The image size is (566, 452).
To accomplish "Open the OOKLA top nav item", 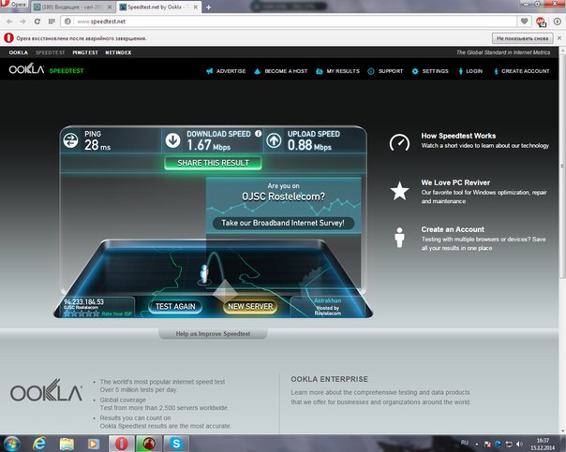I will [19, 52].
